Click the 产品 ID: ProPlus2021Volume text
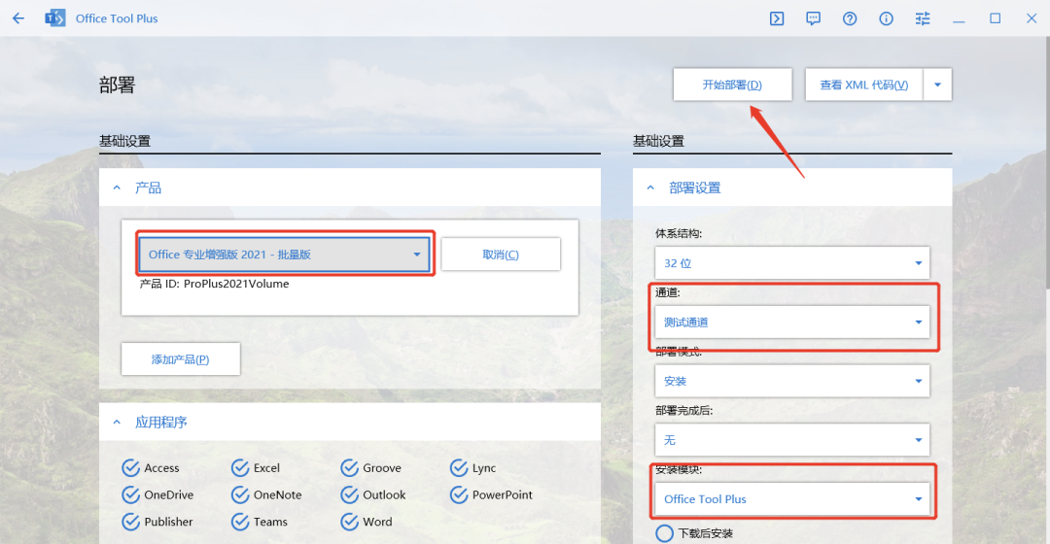1050x544 pixels. (x=214, y=284)
